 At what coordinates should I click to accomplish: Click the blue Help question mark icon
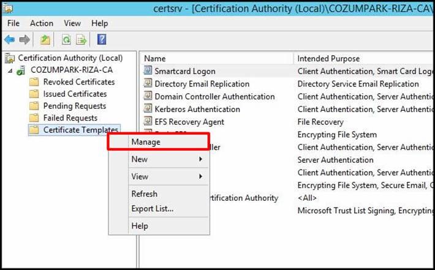[102, 39]
